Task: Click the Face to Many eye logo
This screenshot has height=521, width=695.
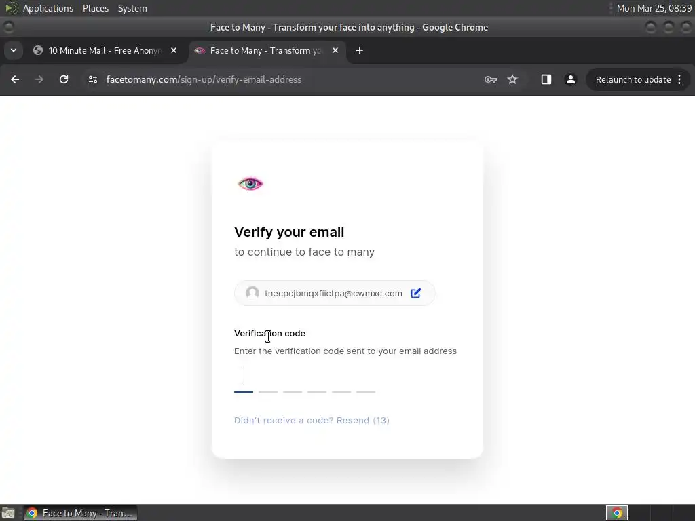Action: [250, 183]
